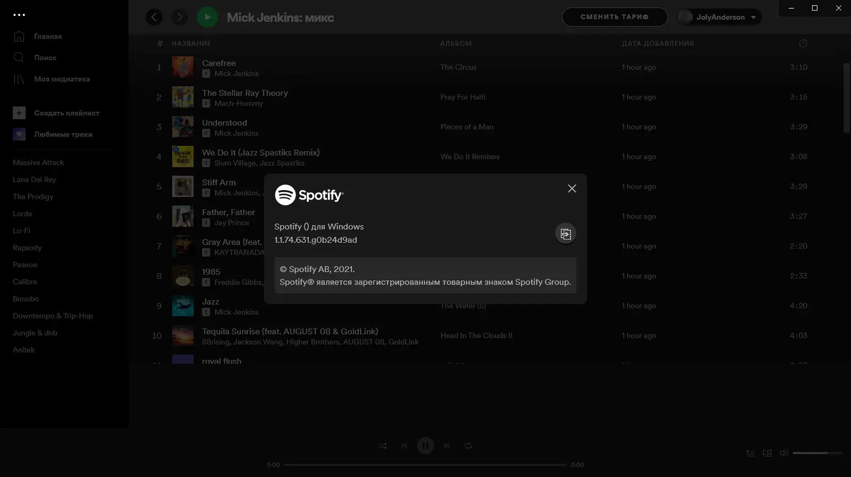Close the Spotify about dialog
Screen dimensions: 851x477
click(572, 188)
